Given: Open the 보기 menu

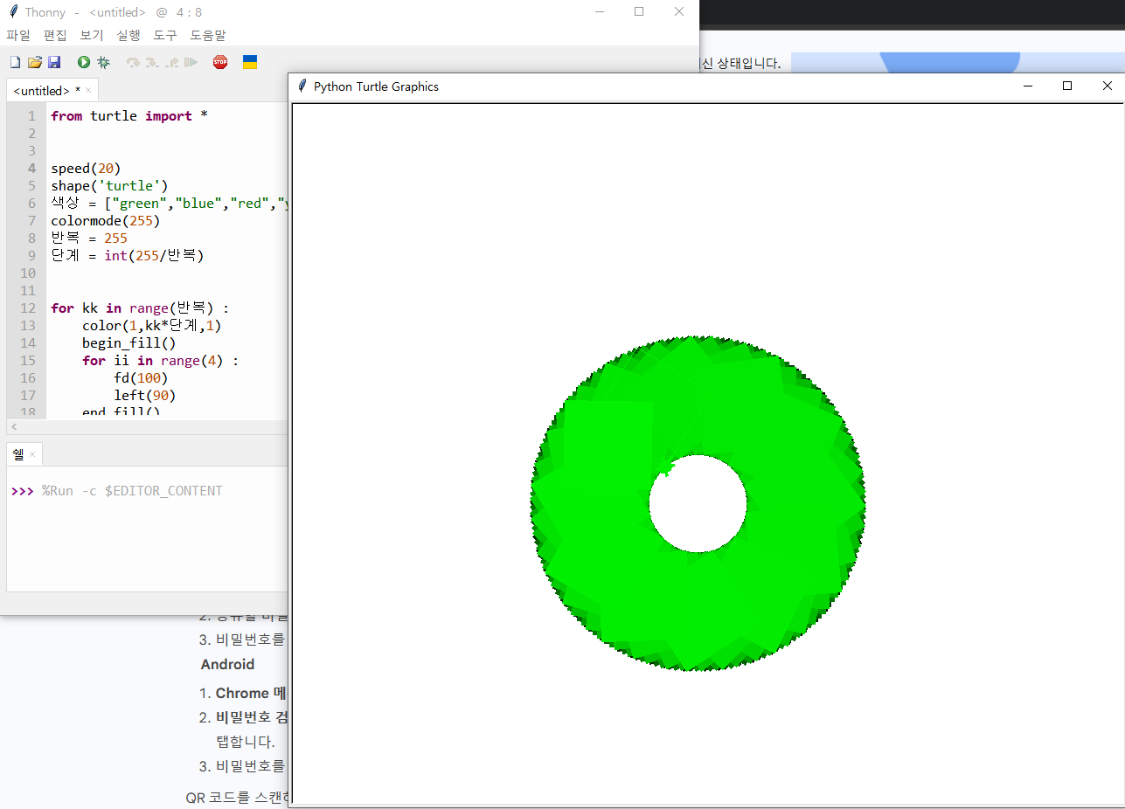Looking at the screenshot, I should [92, 35].
